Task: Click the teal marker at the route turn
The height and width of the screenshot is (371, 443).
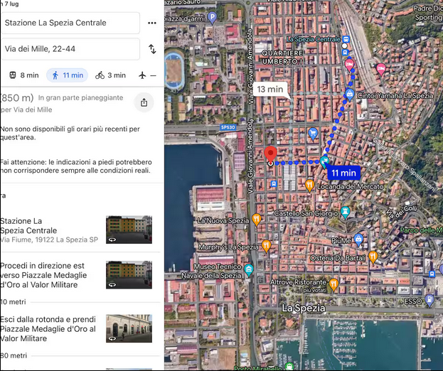Action: coord(324,161)
